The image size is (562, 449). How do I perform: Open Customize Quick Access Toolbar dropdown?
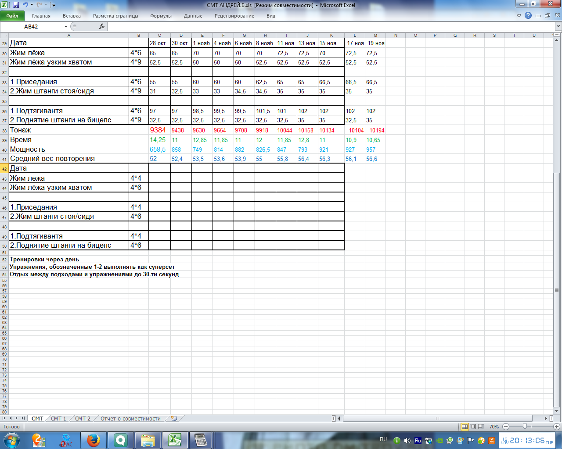54,5
